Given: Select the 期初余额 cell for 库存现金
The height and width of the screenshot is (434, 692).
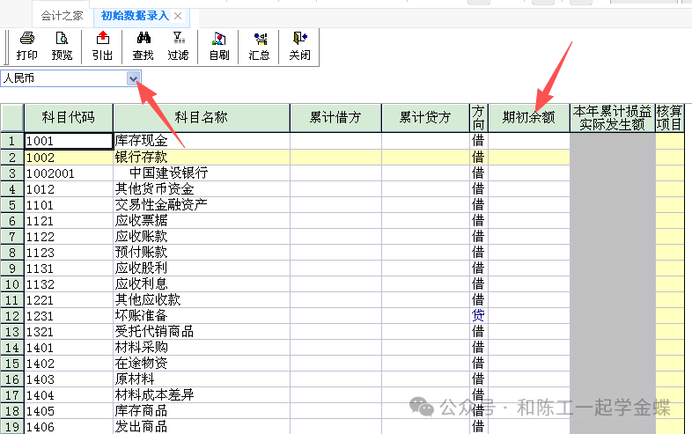Looking at the screenshot, I should [528, 140].
